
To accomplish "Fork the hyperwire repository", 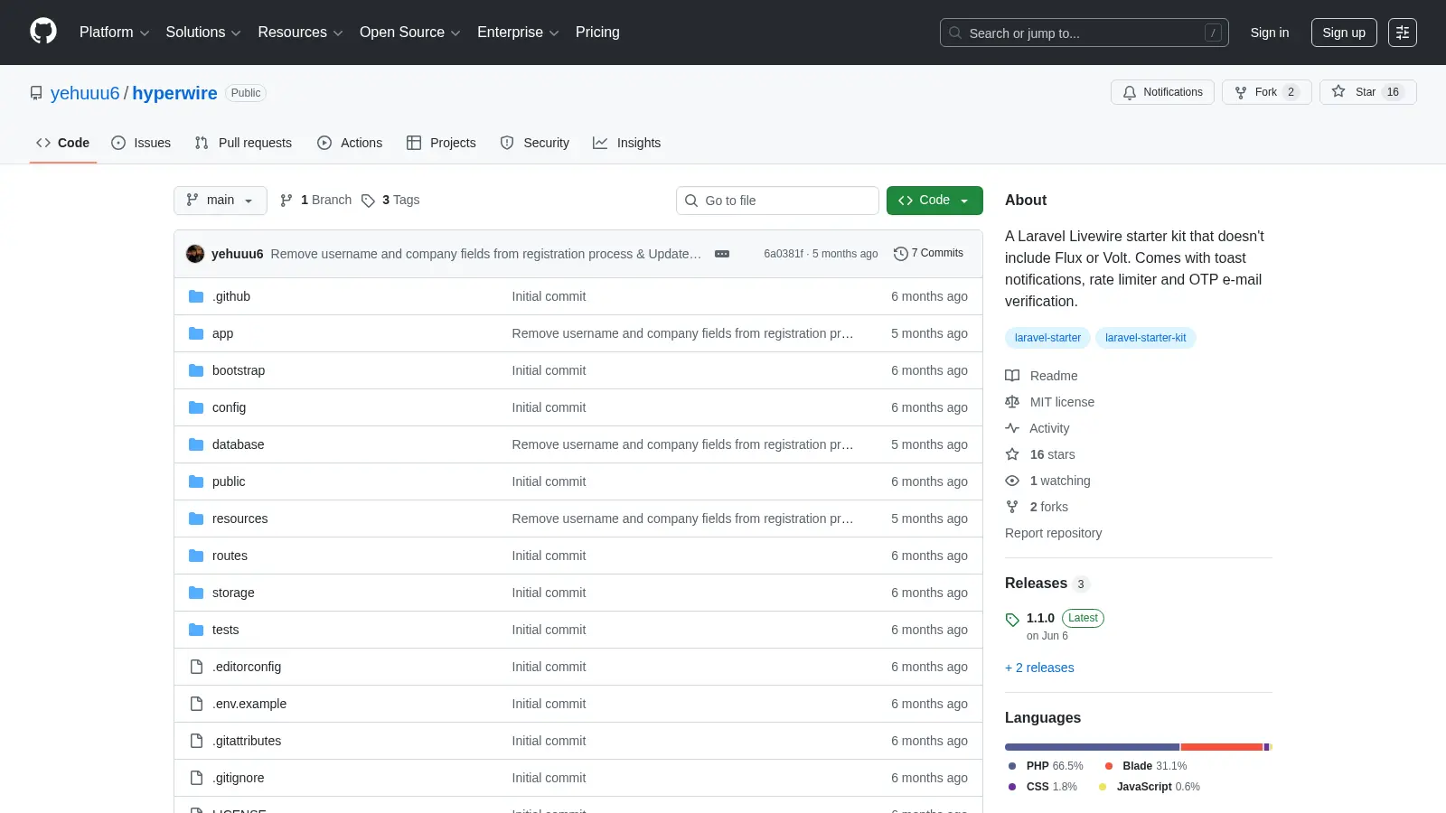I will [x=1267, y=92].
